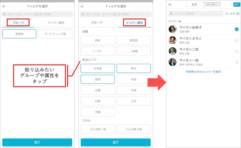Image resolution: width=241 pixels, height=148 pixels.
Task: Focus the メンバーを検索 search field
Action: tap(196, 14)
